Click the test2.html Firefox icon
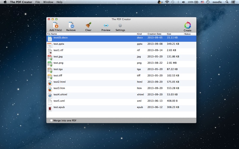 (x=50, y=83)
